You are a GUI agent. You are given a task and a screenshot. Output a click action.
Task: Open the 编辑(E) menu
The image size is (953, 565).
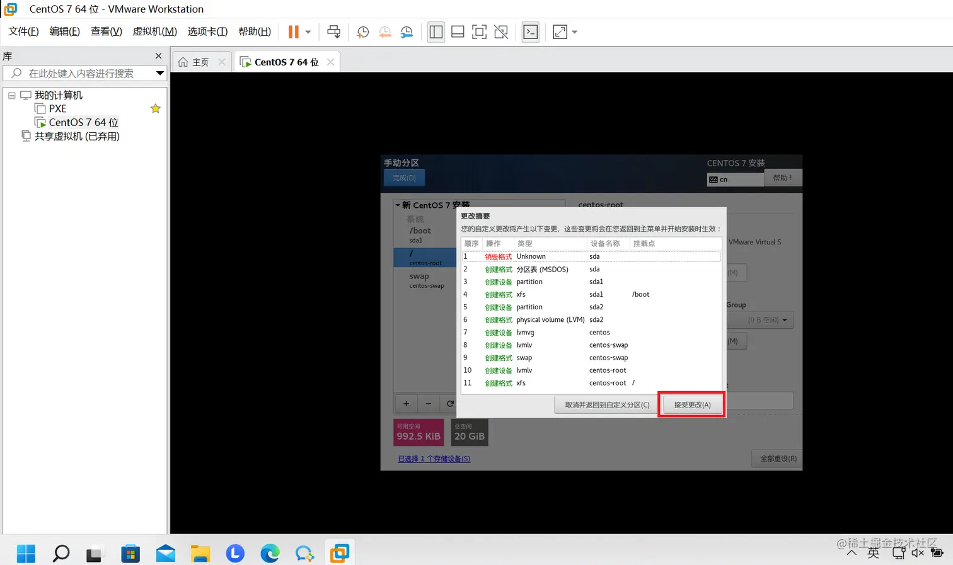coord(64,31)
